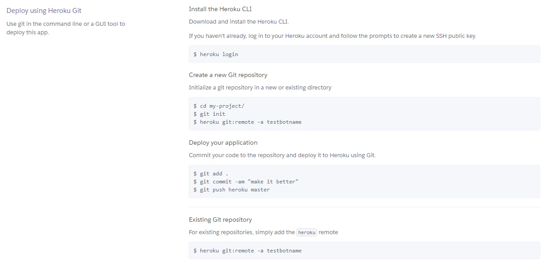
Task: Click the heroku login command box
Action: 364,54
